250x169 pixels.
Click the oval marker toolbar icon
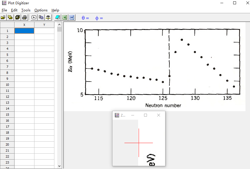point(34,17)
